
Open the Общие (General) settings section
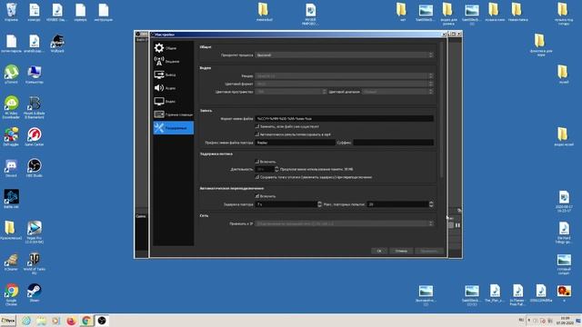[174, 48]
